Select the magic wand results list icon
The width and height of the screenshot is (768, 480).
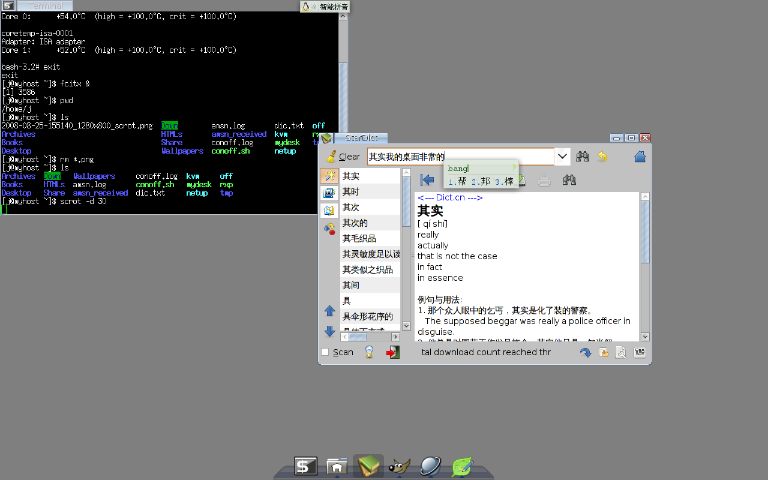[x=329, y=176]
